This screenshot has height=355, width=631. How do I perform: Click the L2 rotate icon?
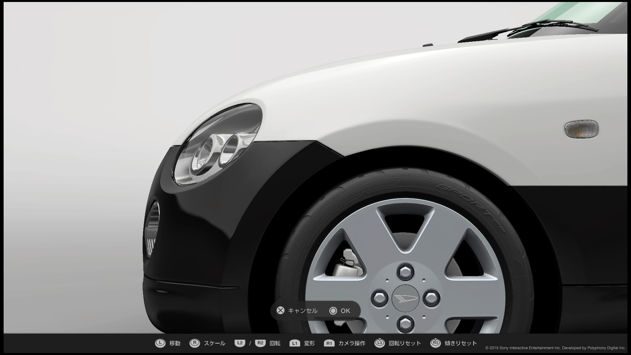pyautogui.click(x=240, y=343)
